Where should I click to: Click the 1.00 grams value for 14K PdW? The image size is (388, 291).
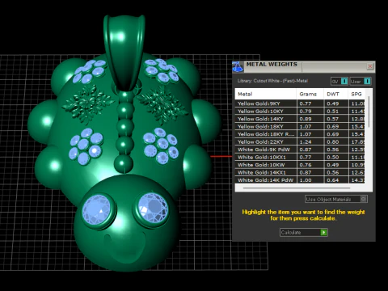tap(306, 180)
